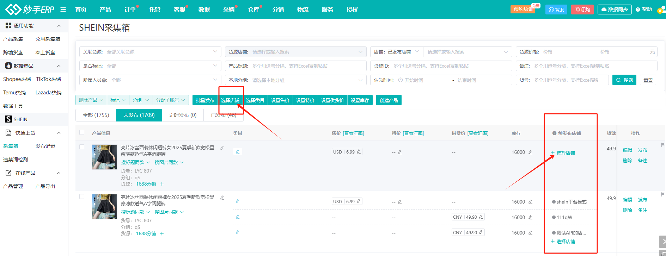Click the 设置库存 toolbar button
Image resolution: width=666 pixels, height=256 pixels.
click(360, 100)
